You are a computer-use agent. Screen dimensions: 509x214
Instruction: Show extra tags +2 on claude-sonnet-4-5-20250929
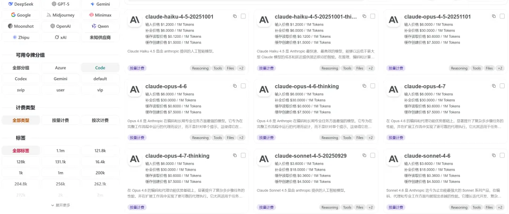pyautogui.click(x=370, y=207)
